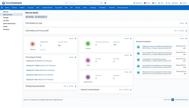Edit the TCBI Matters by Primary Staff portlet
Image resolution: width=189 pixels, height=108 pixels.
[175, 31]
